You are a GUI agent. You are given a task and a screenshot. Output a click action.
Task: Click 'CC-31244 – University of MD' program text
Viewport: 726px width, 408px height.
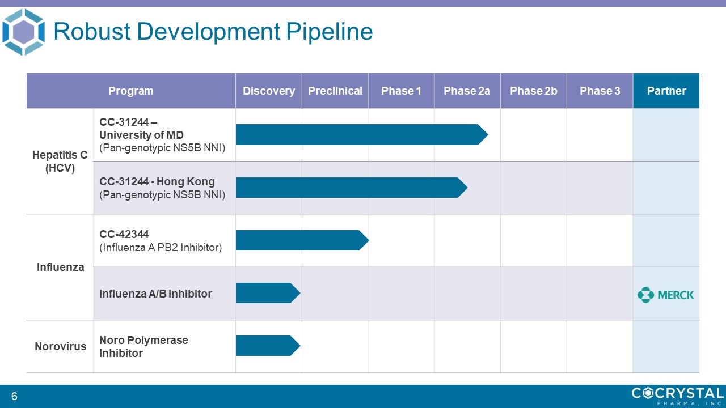click(141, 129)
